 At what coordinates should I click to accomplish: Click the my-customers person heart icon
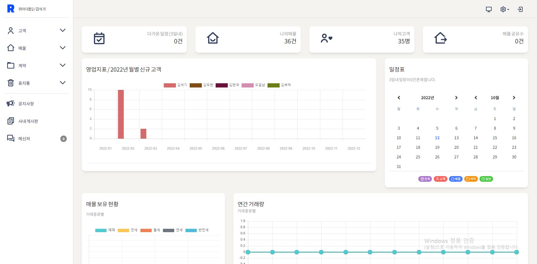326,38
